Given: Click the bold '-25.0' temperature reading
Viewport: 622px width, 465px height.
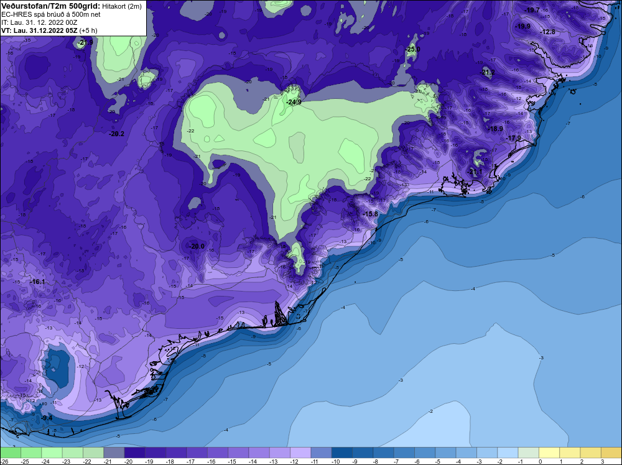Looking at the screenshot, I should click(413, 50).
